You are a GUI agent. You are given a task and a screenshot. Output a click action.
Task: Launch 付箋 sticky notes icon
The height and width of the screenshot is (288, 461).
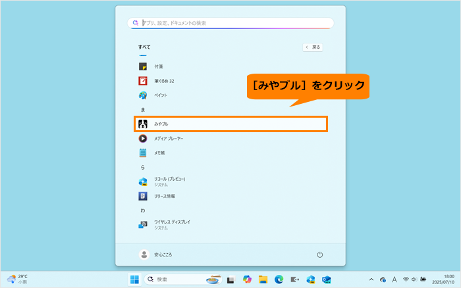click(x=143, y=66)
